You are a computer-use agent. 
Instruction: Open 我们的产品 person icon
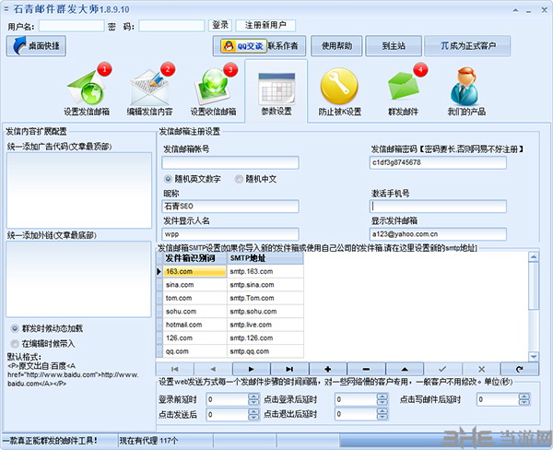pyautogui.click(x=466, y=90)
